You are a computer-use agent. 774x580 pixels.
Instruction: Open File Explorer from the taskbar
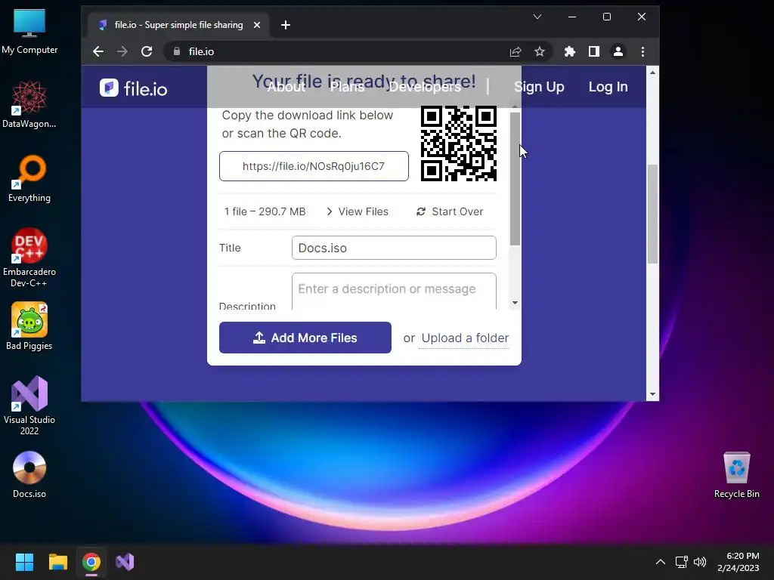(x=57, y=562)
